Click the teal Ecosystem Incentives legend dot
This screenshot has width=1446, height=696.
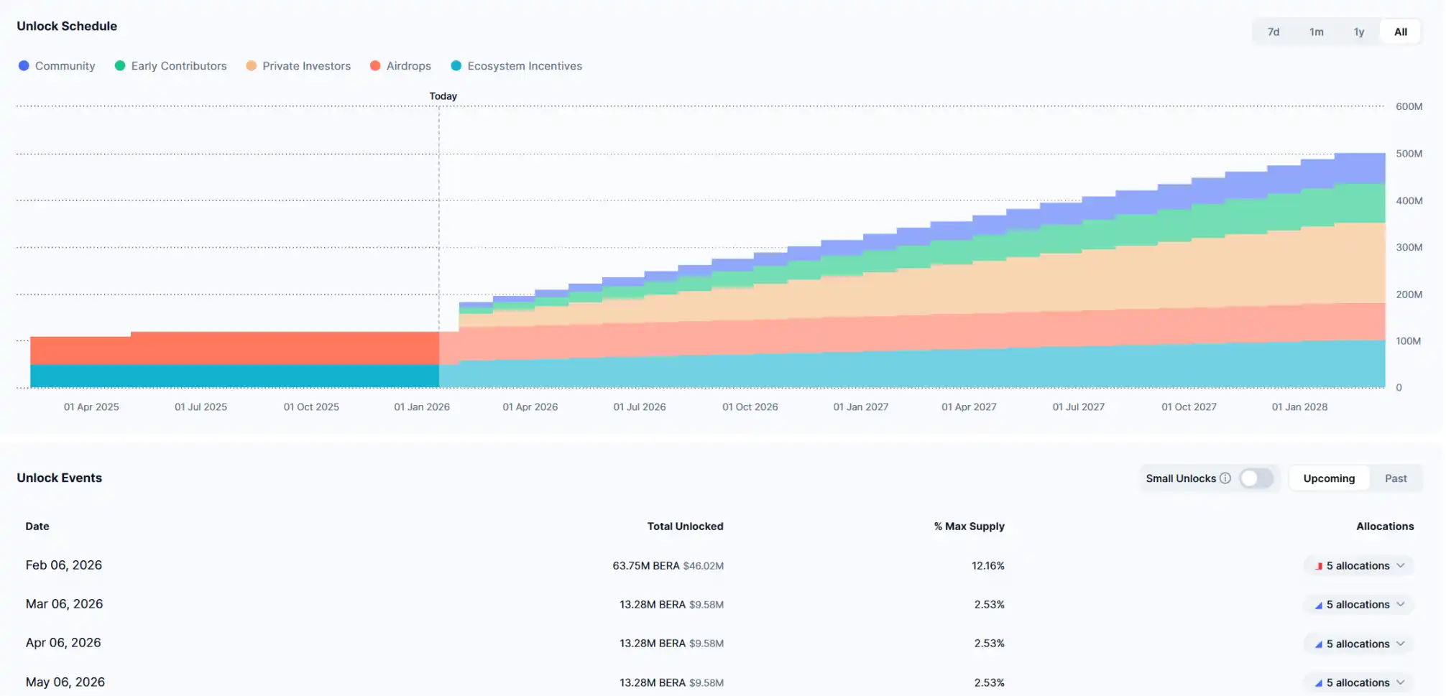[456, 66]
